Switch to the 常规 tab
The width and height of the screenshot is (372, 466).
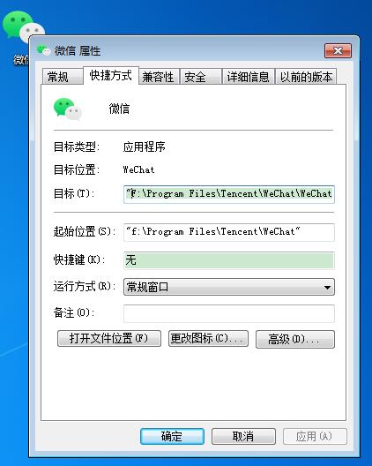coord(62,77)
